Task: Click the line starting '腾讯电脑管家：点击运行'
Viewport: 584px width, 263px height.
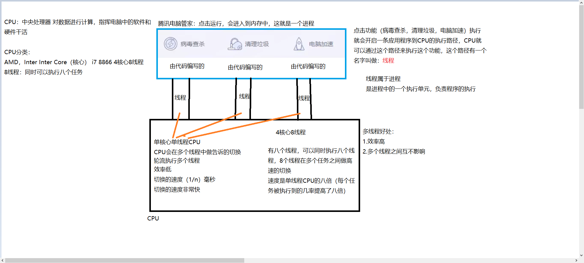Action: [x=236, y=23]
